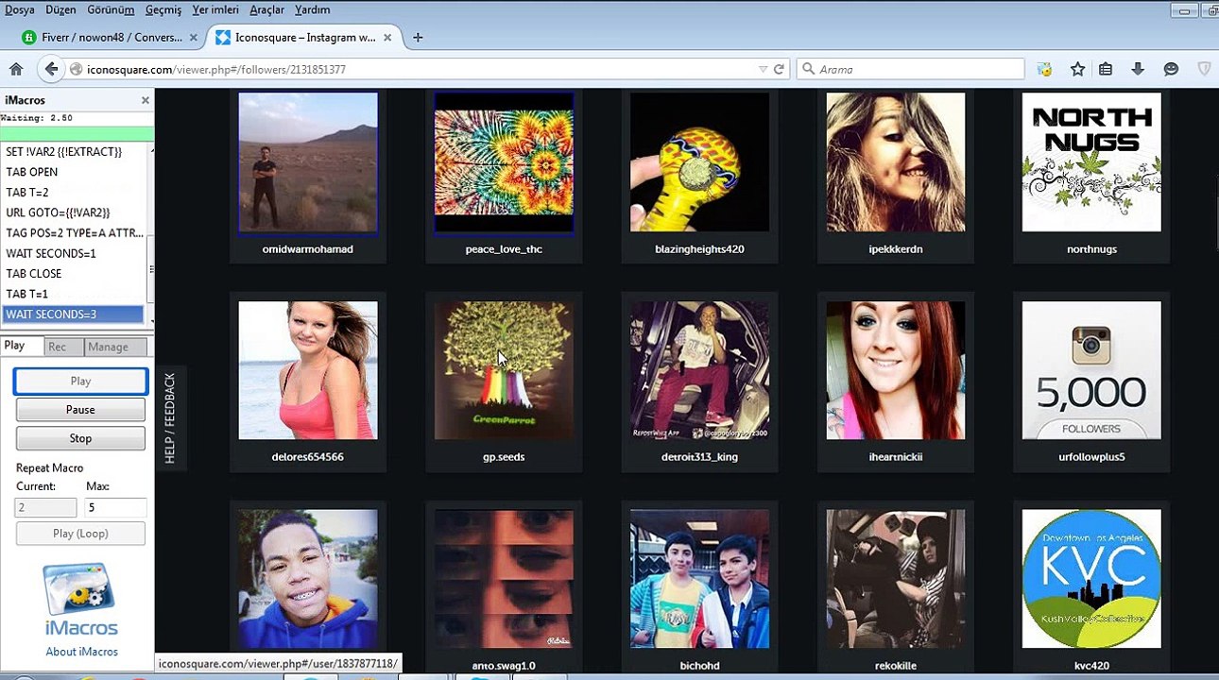This screenshot has height=680, width=1219.
Task: Click the bookmark star icon
Action: [1077, 69]
